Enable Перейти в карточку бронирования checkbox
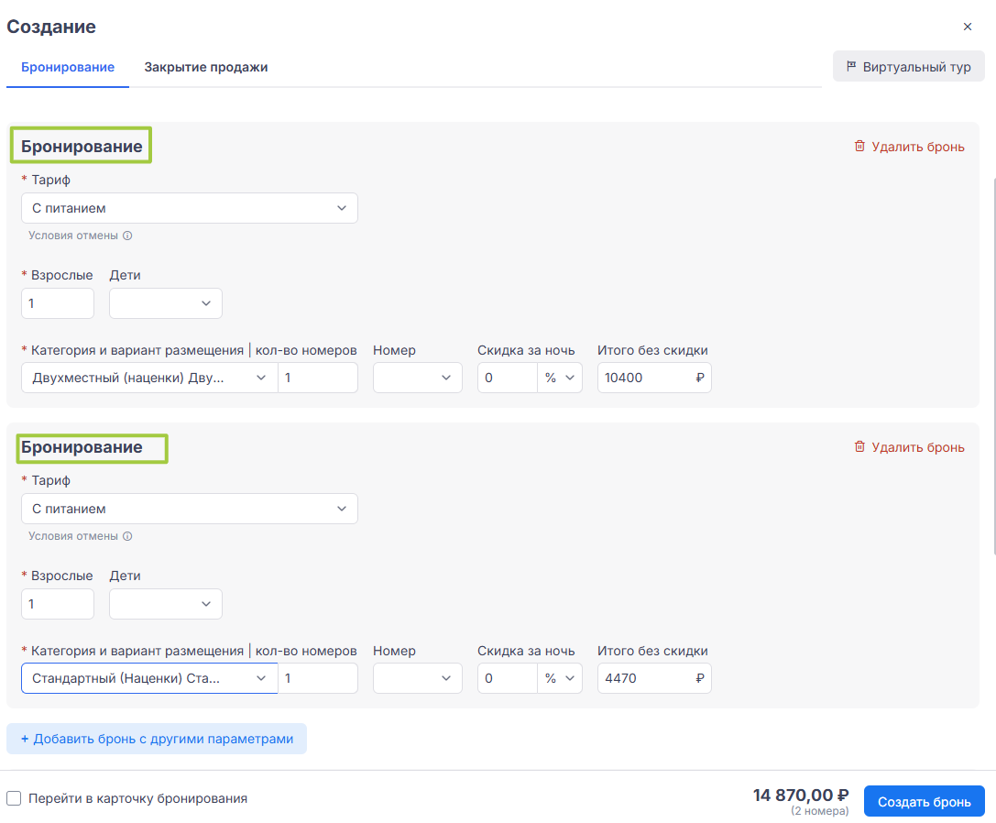Viewport: 996px width, 823px height. click(14, 798)
